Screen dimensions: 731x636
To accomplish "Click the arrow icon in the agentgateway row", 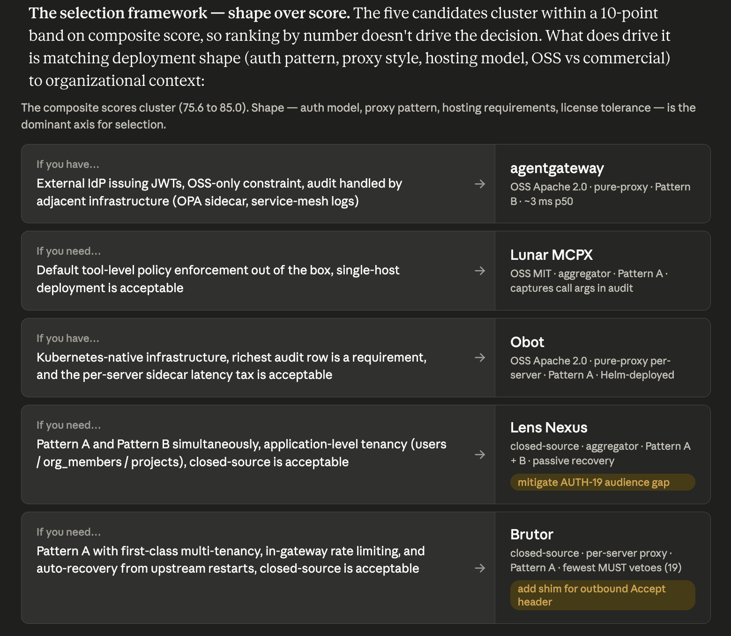I will point(480,184).
